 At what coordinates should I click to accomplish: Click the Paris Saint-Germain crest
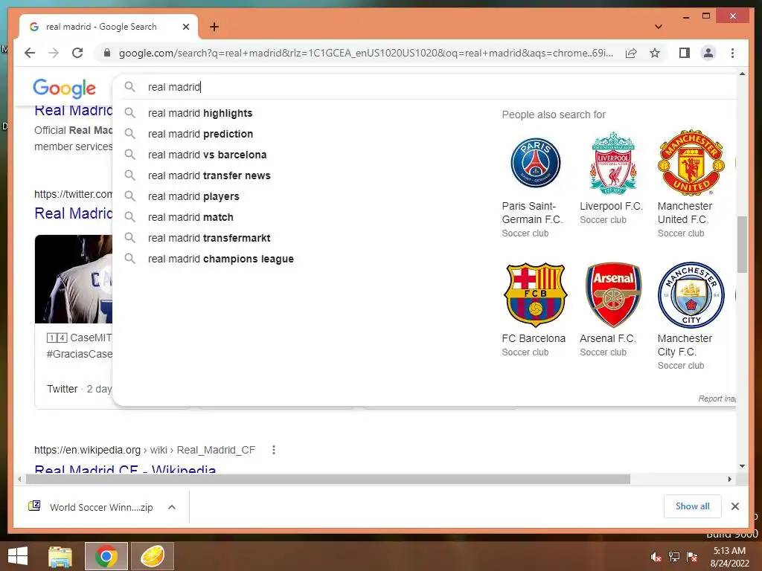pyautogui.click(x=536, y=163)
